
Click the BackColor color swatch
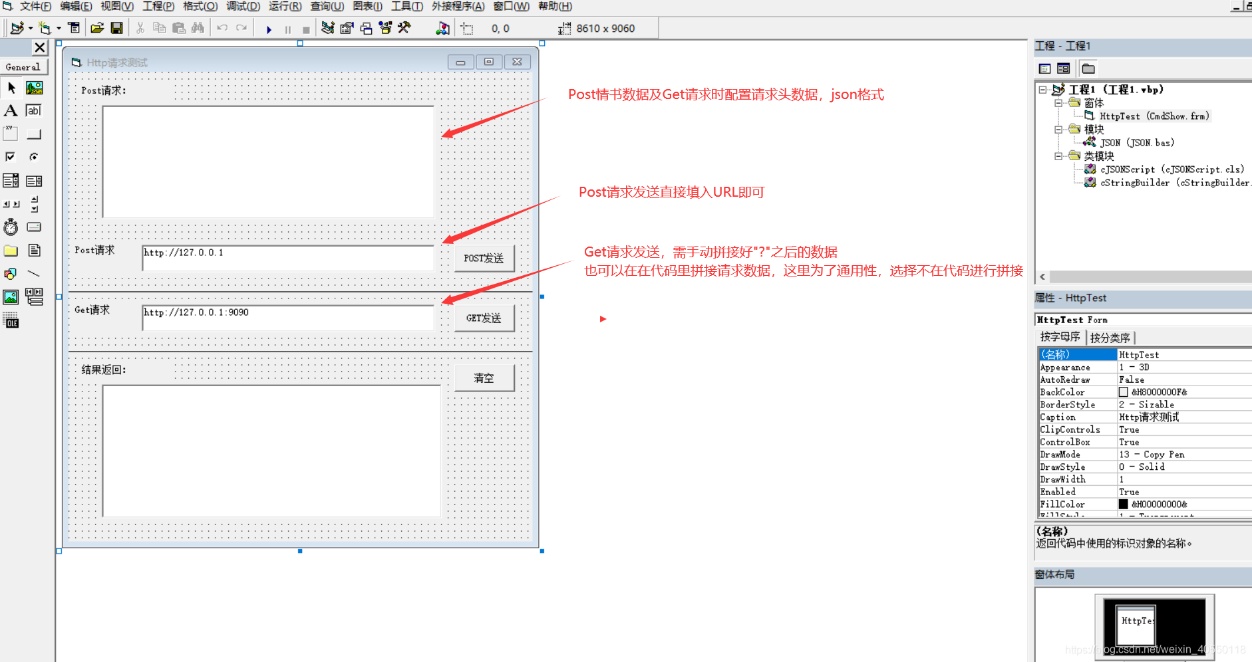coord(1124,392)
